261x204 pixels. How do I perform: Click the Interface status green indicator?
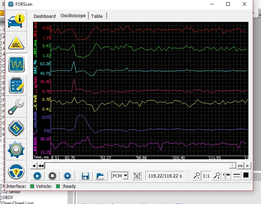coord(32,186)
